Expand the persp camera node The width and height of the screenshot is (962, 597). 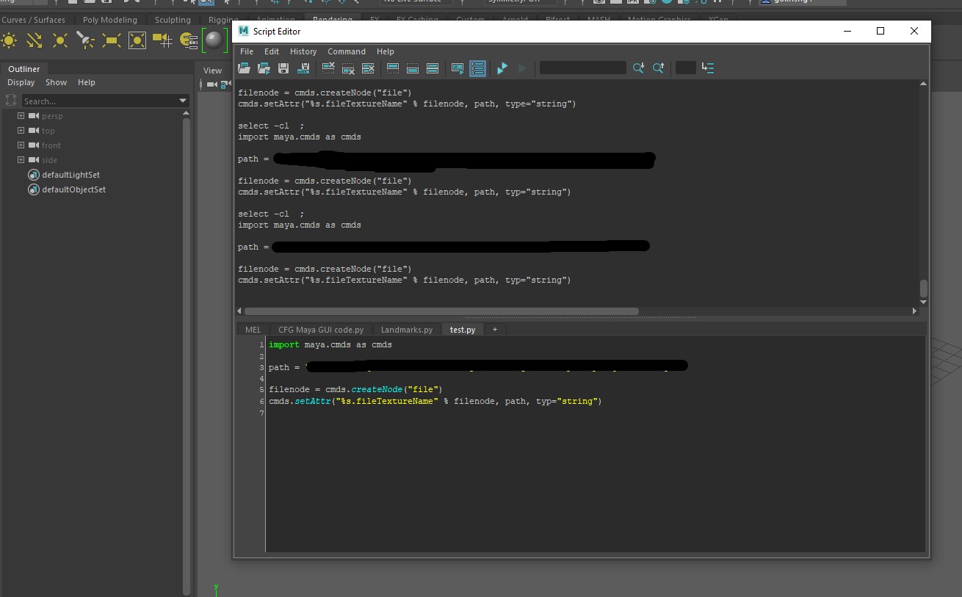tap(21, 116)
